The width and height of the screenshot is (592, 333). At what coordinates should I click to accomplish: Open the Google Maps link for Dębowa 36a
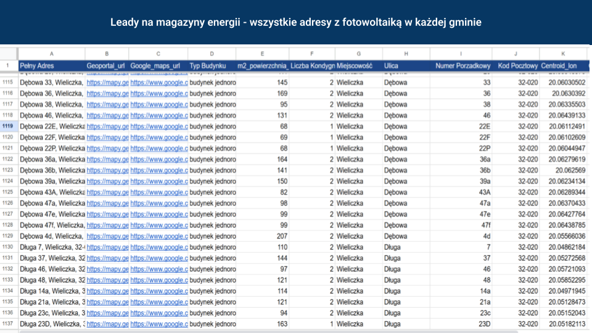tap(159, 159)
